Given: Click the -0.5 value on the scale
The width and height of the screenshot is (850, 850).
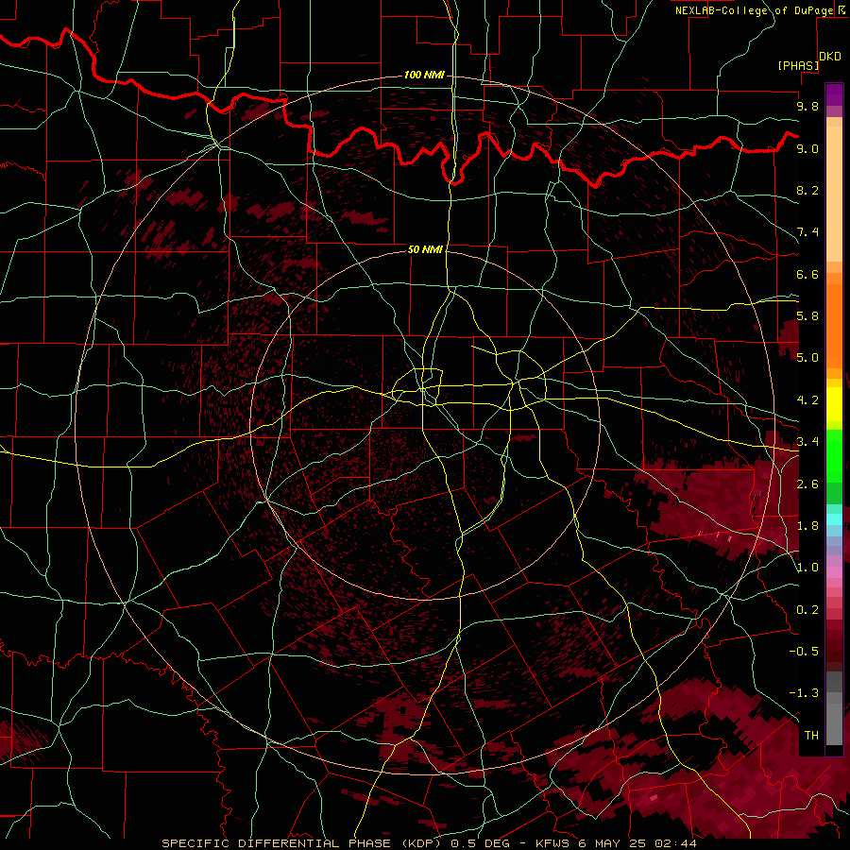Looking at the screenshot, I should tap(804, 651).
